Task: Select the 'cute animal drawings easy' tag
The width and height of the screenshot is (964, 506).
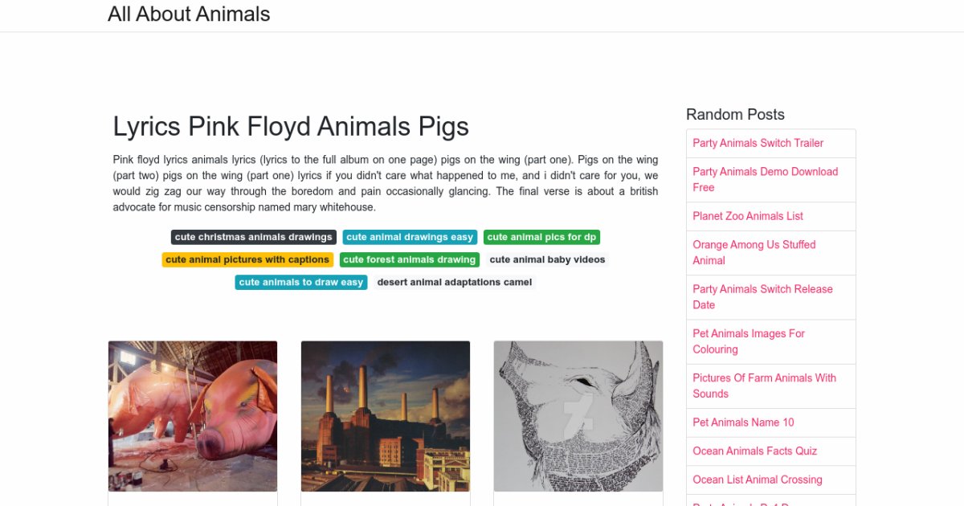Action: click(x=410, y=237)
